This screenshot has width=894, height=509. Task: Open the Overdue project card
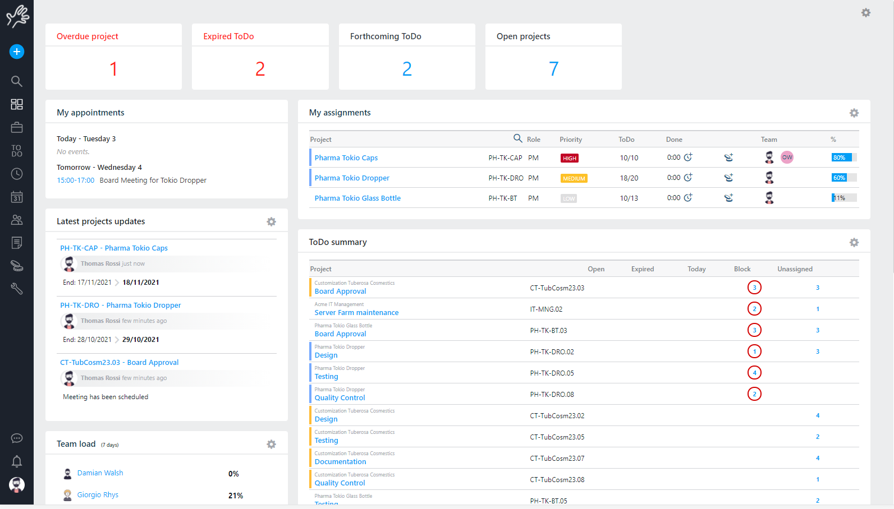click(x=113, y=57)
